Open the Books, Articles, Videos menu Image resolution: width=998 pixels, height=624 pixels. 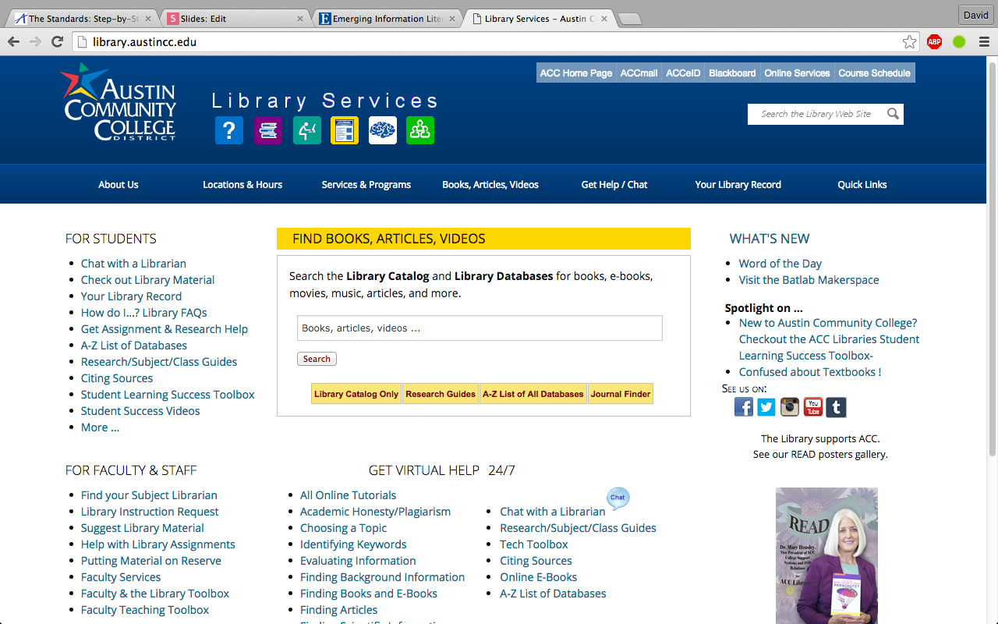tap(490, 185)
